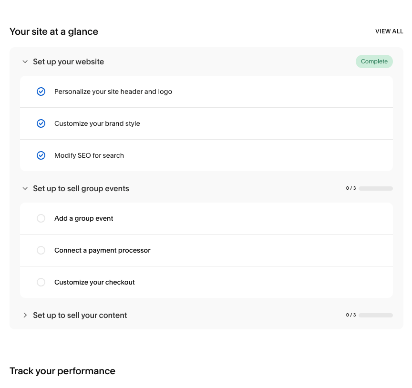Collapse the Set up to sell group events arrow
This screenshot has height=388, width=412.
click(25, 188)
